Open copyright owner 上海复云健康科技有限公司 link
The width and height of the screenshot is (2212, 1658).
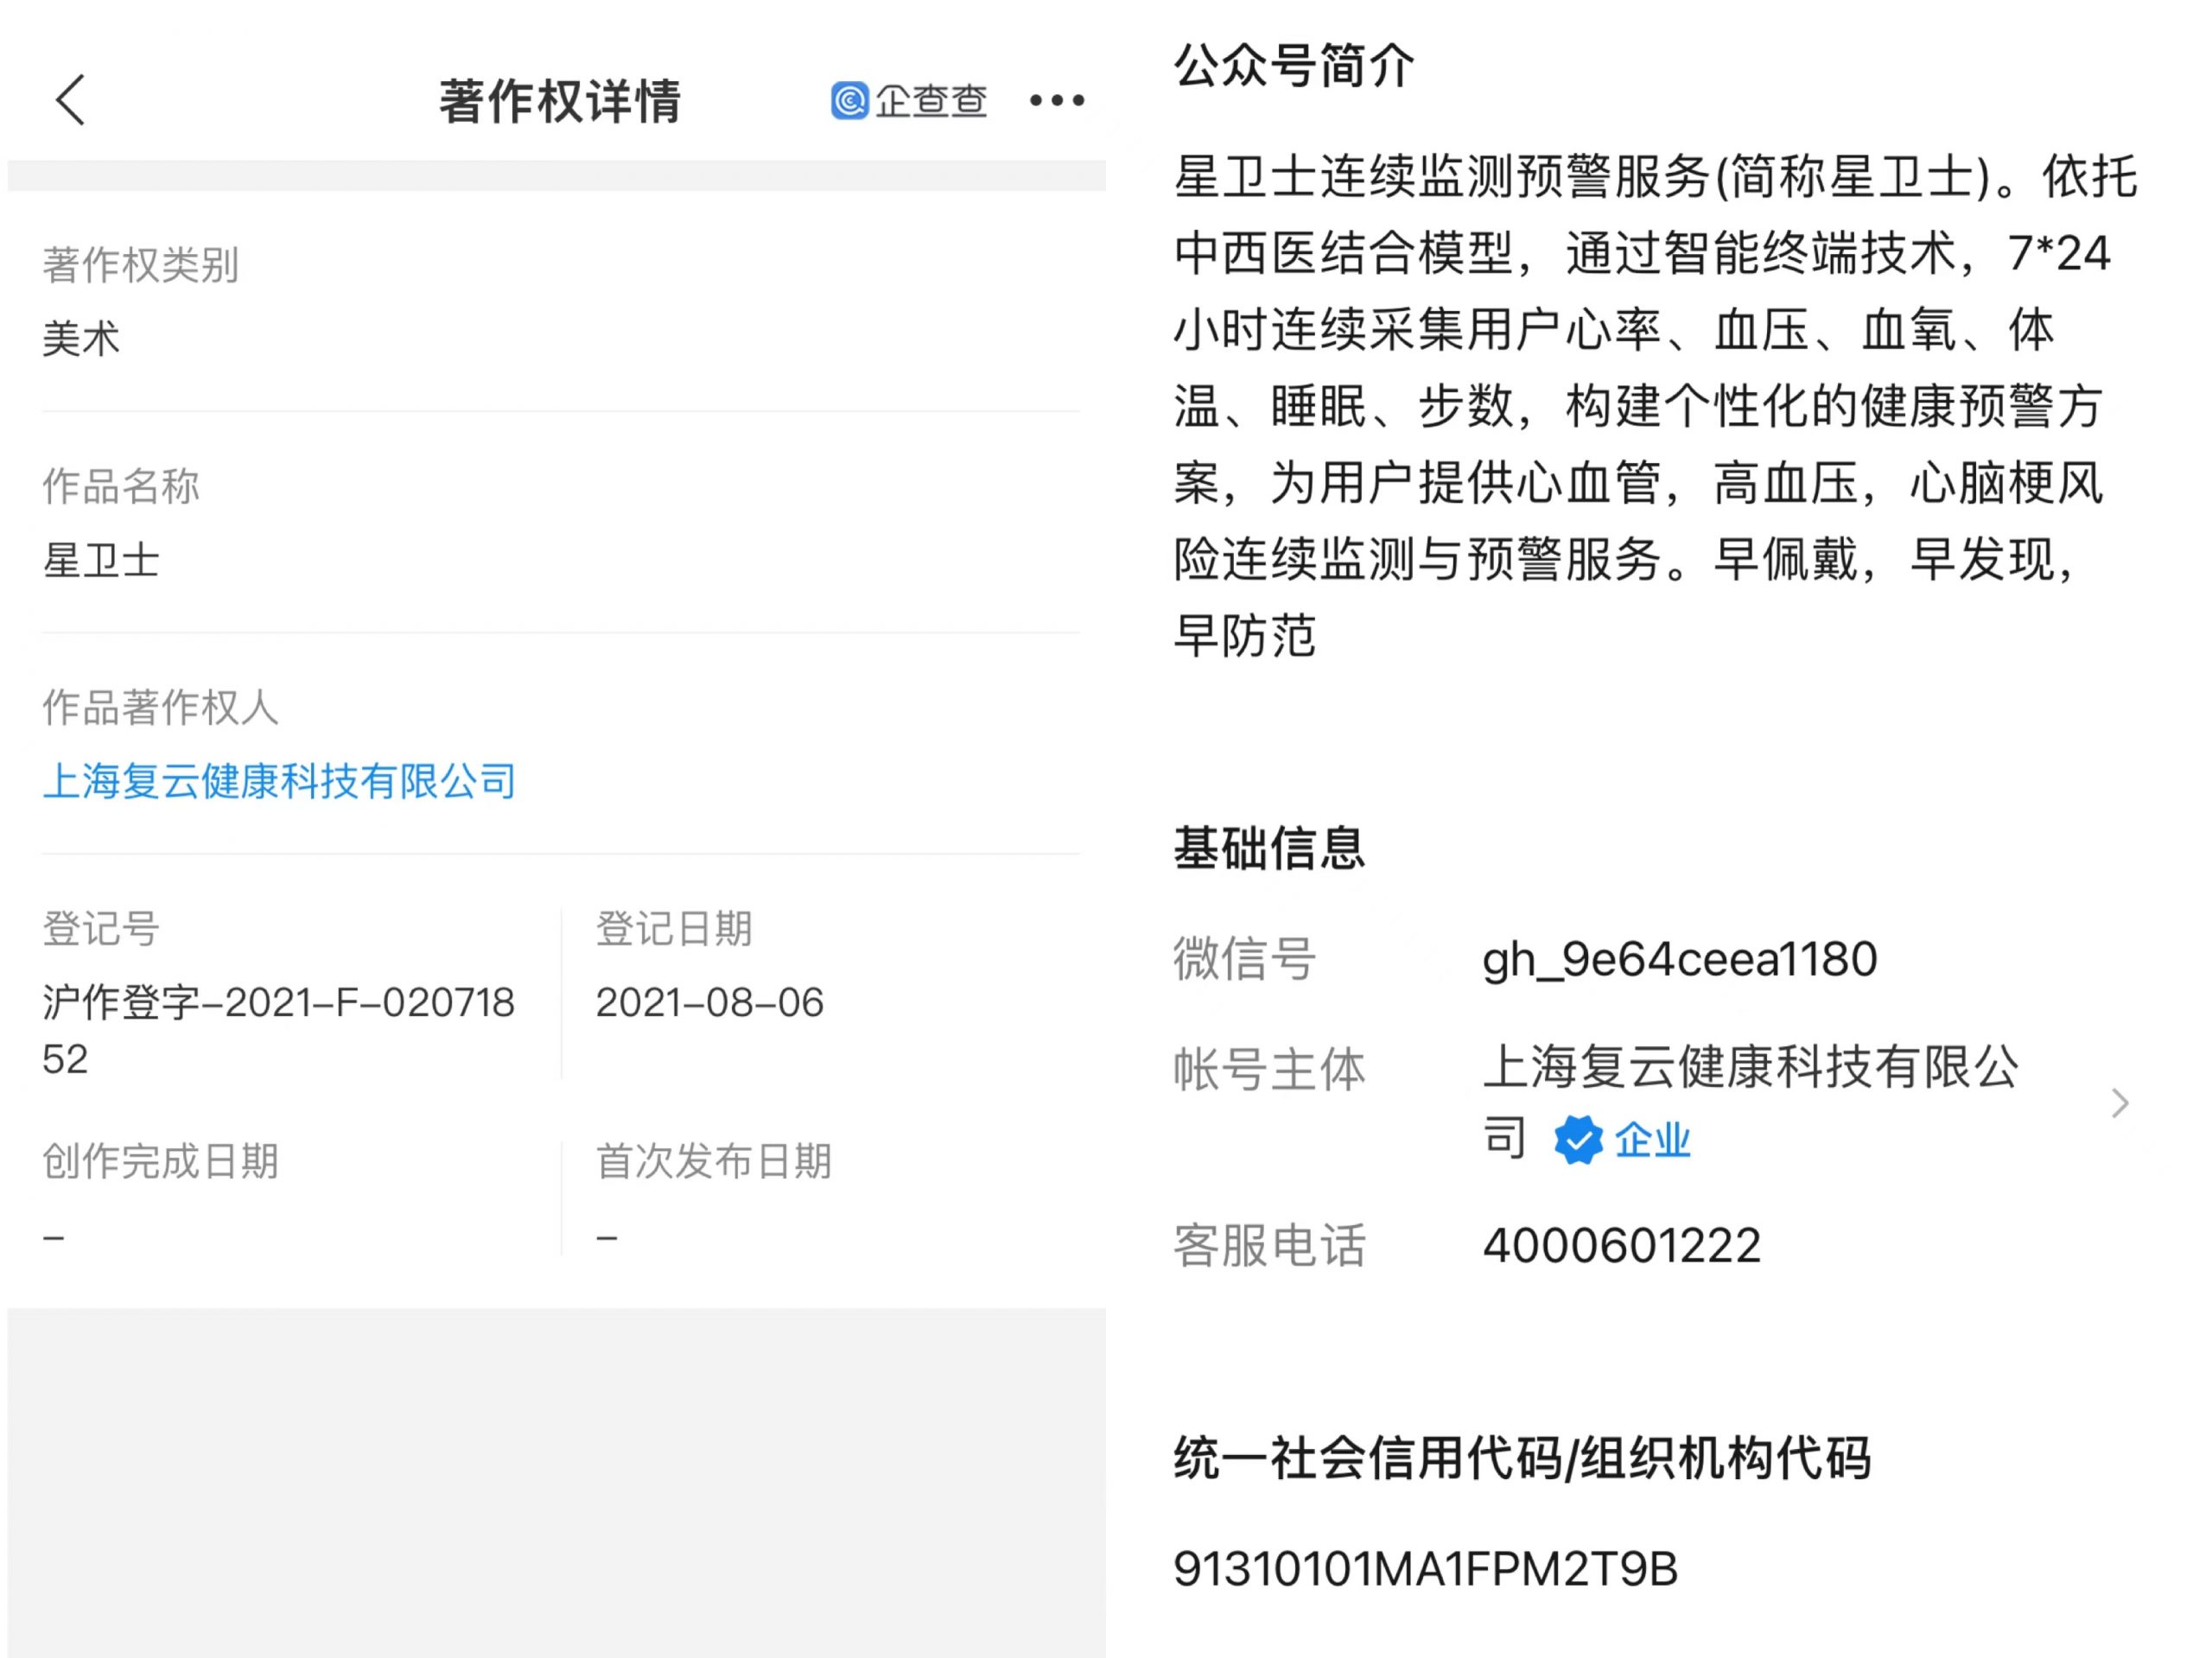click(x=279, y=781)
